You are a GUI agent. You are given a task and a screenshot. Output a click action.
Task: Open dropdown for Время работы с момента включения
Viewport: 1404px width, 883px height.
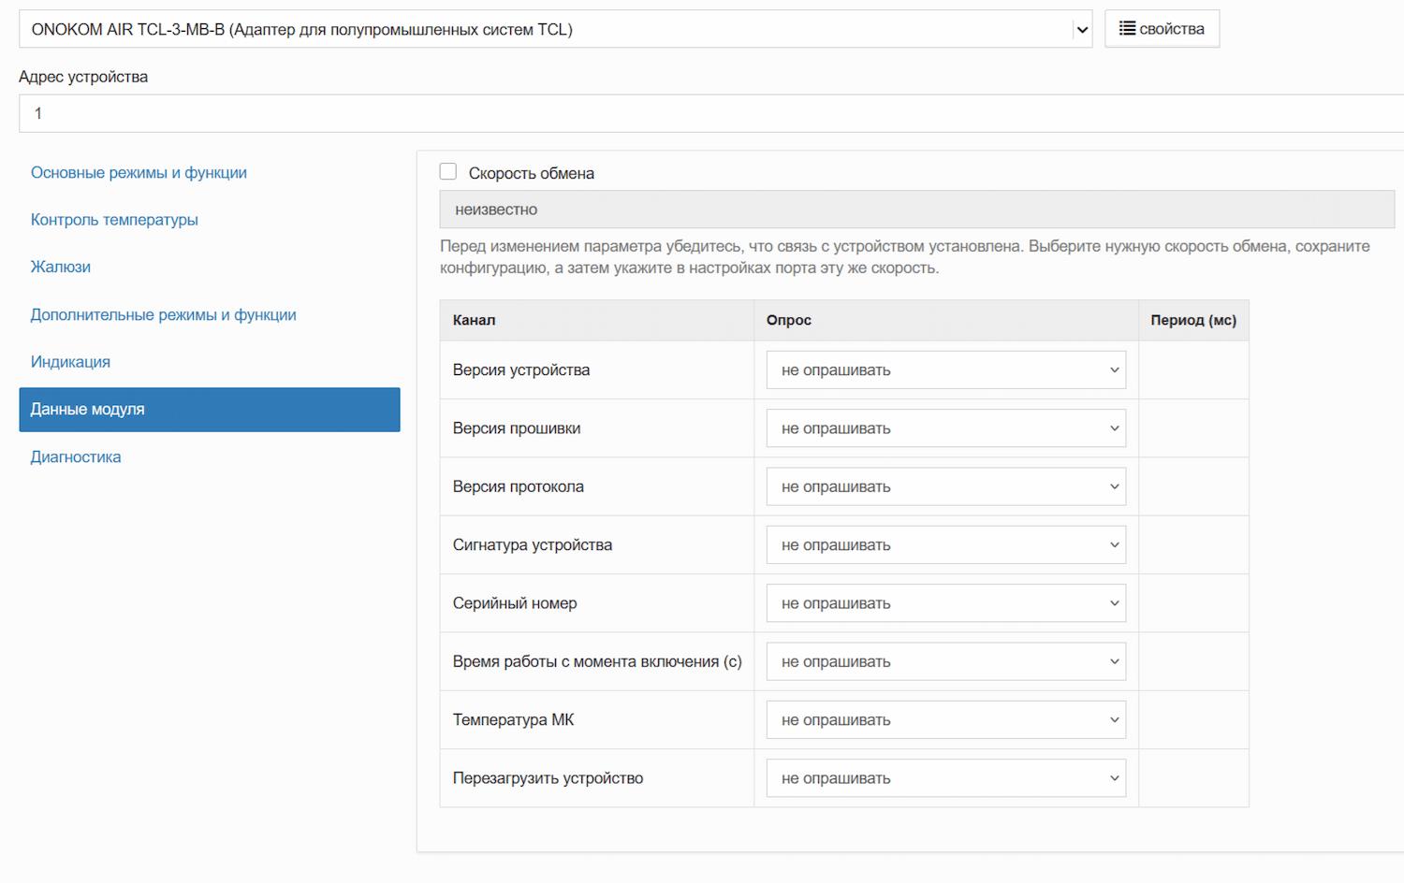tap(945, 661)
